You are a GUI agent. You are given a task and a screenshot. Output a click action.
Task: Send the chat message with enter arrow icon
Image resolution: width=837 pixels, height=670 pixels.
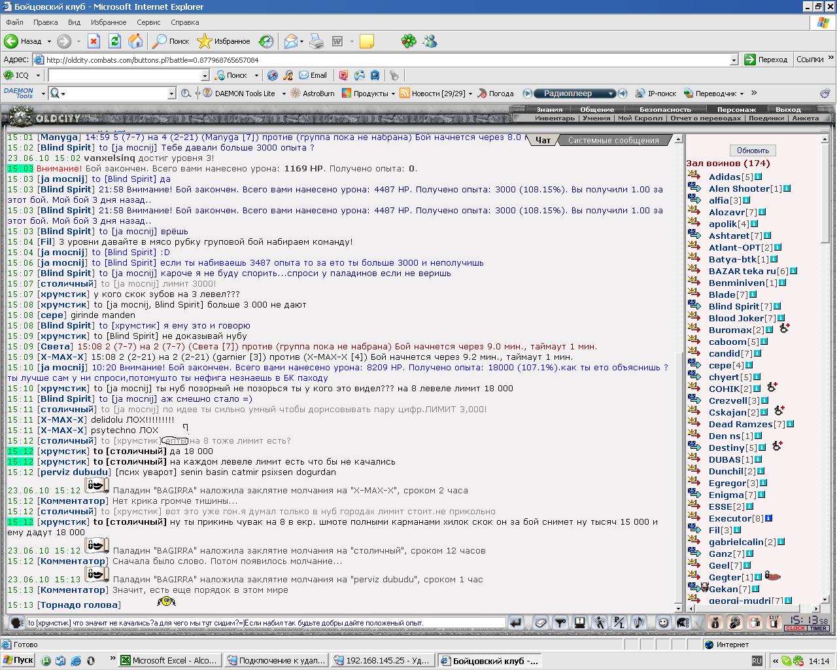coord(516,623)
